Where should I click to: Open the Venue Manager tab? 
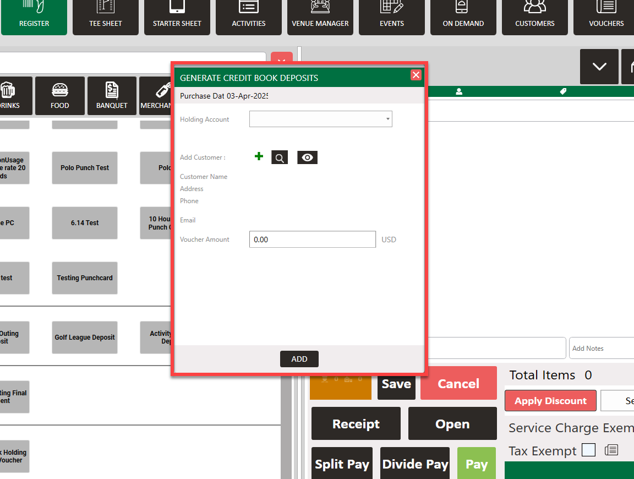[x=320, y=18]
